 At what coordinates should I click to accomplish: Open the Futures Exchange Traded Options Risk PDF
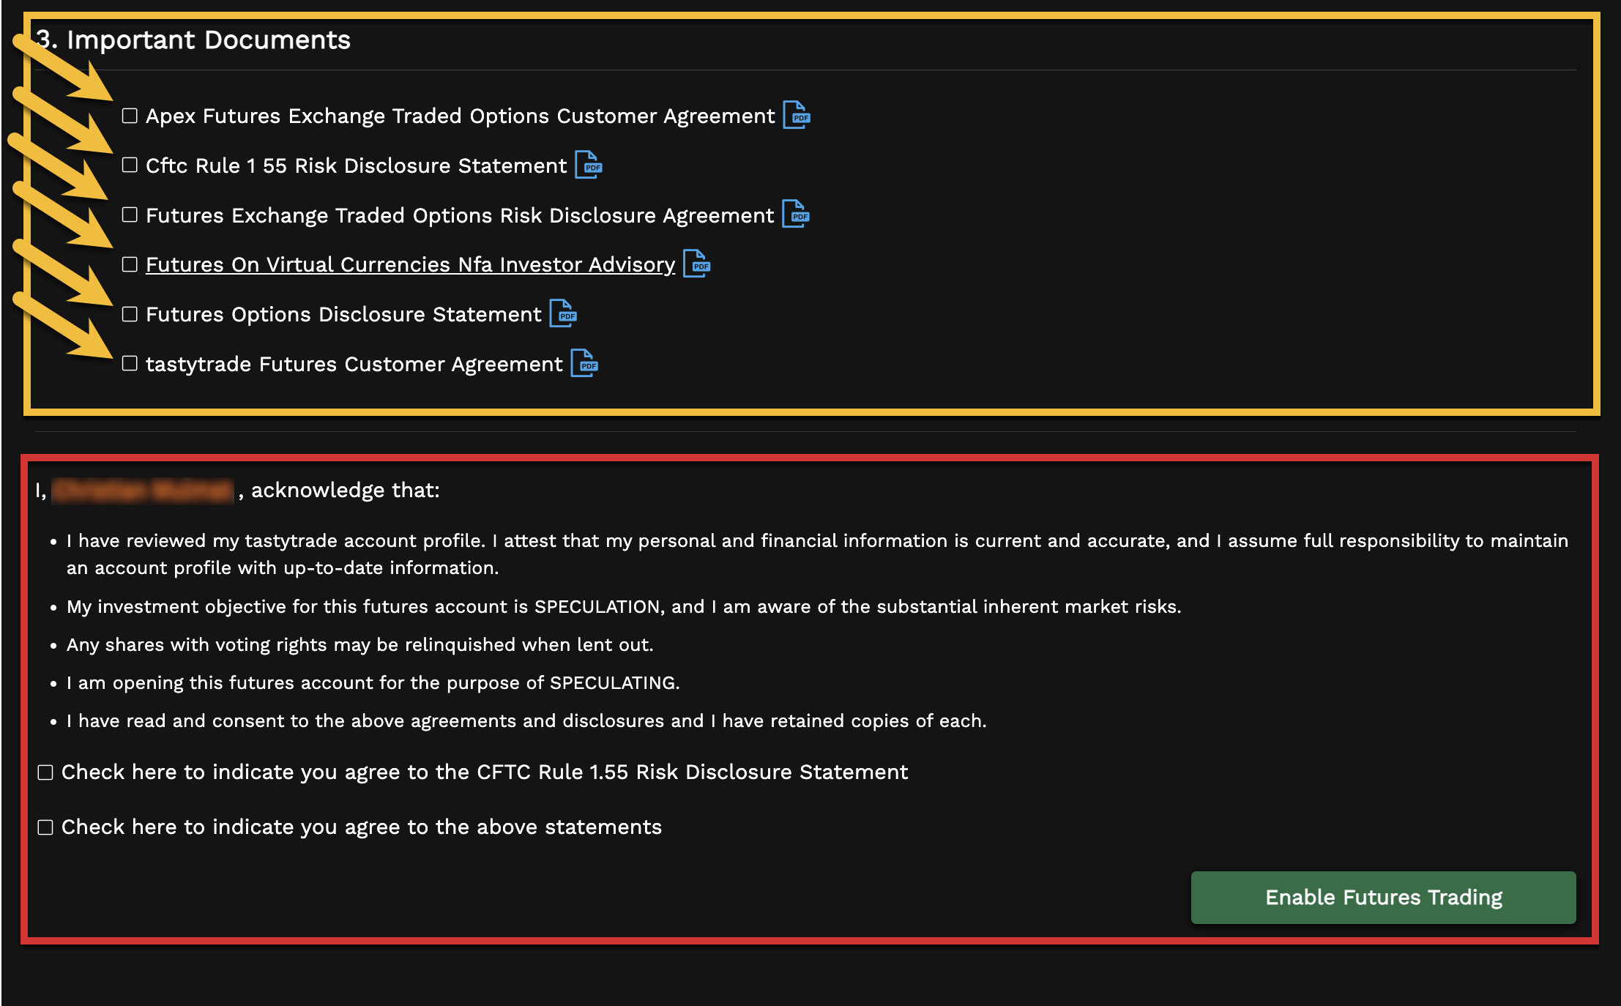point(797,215)
